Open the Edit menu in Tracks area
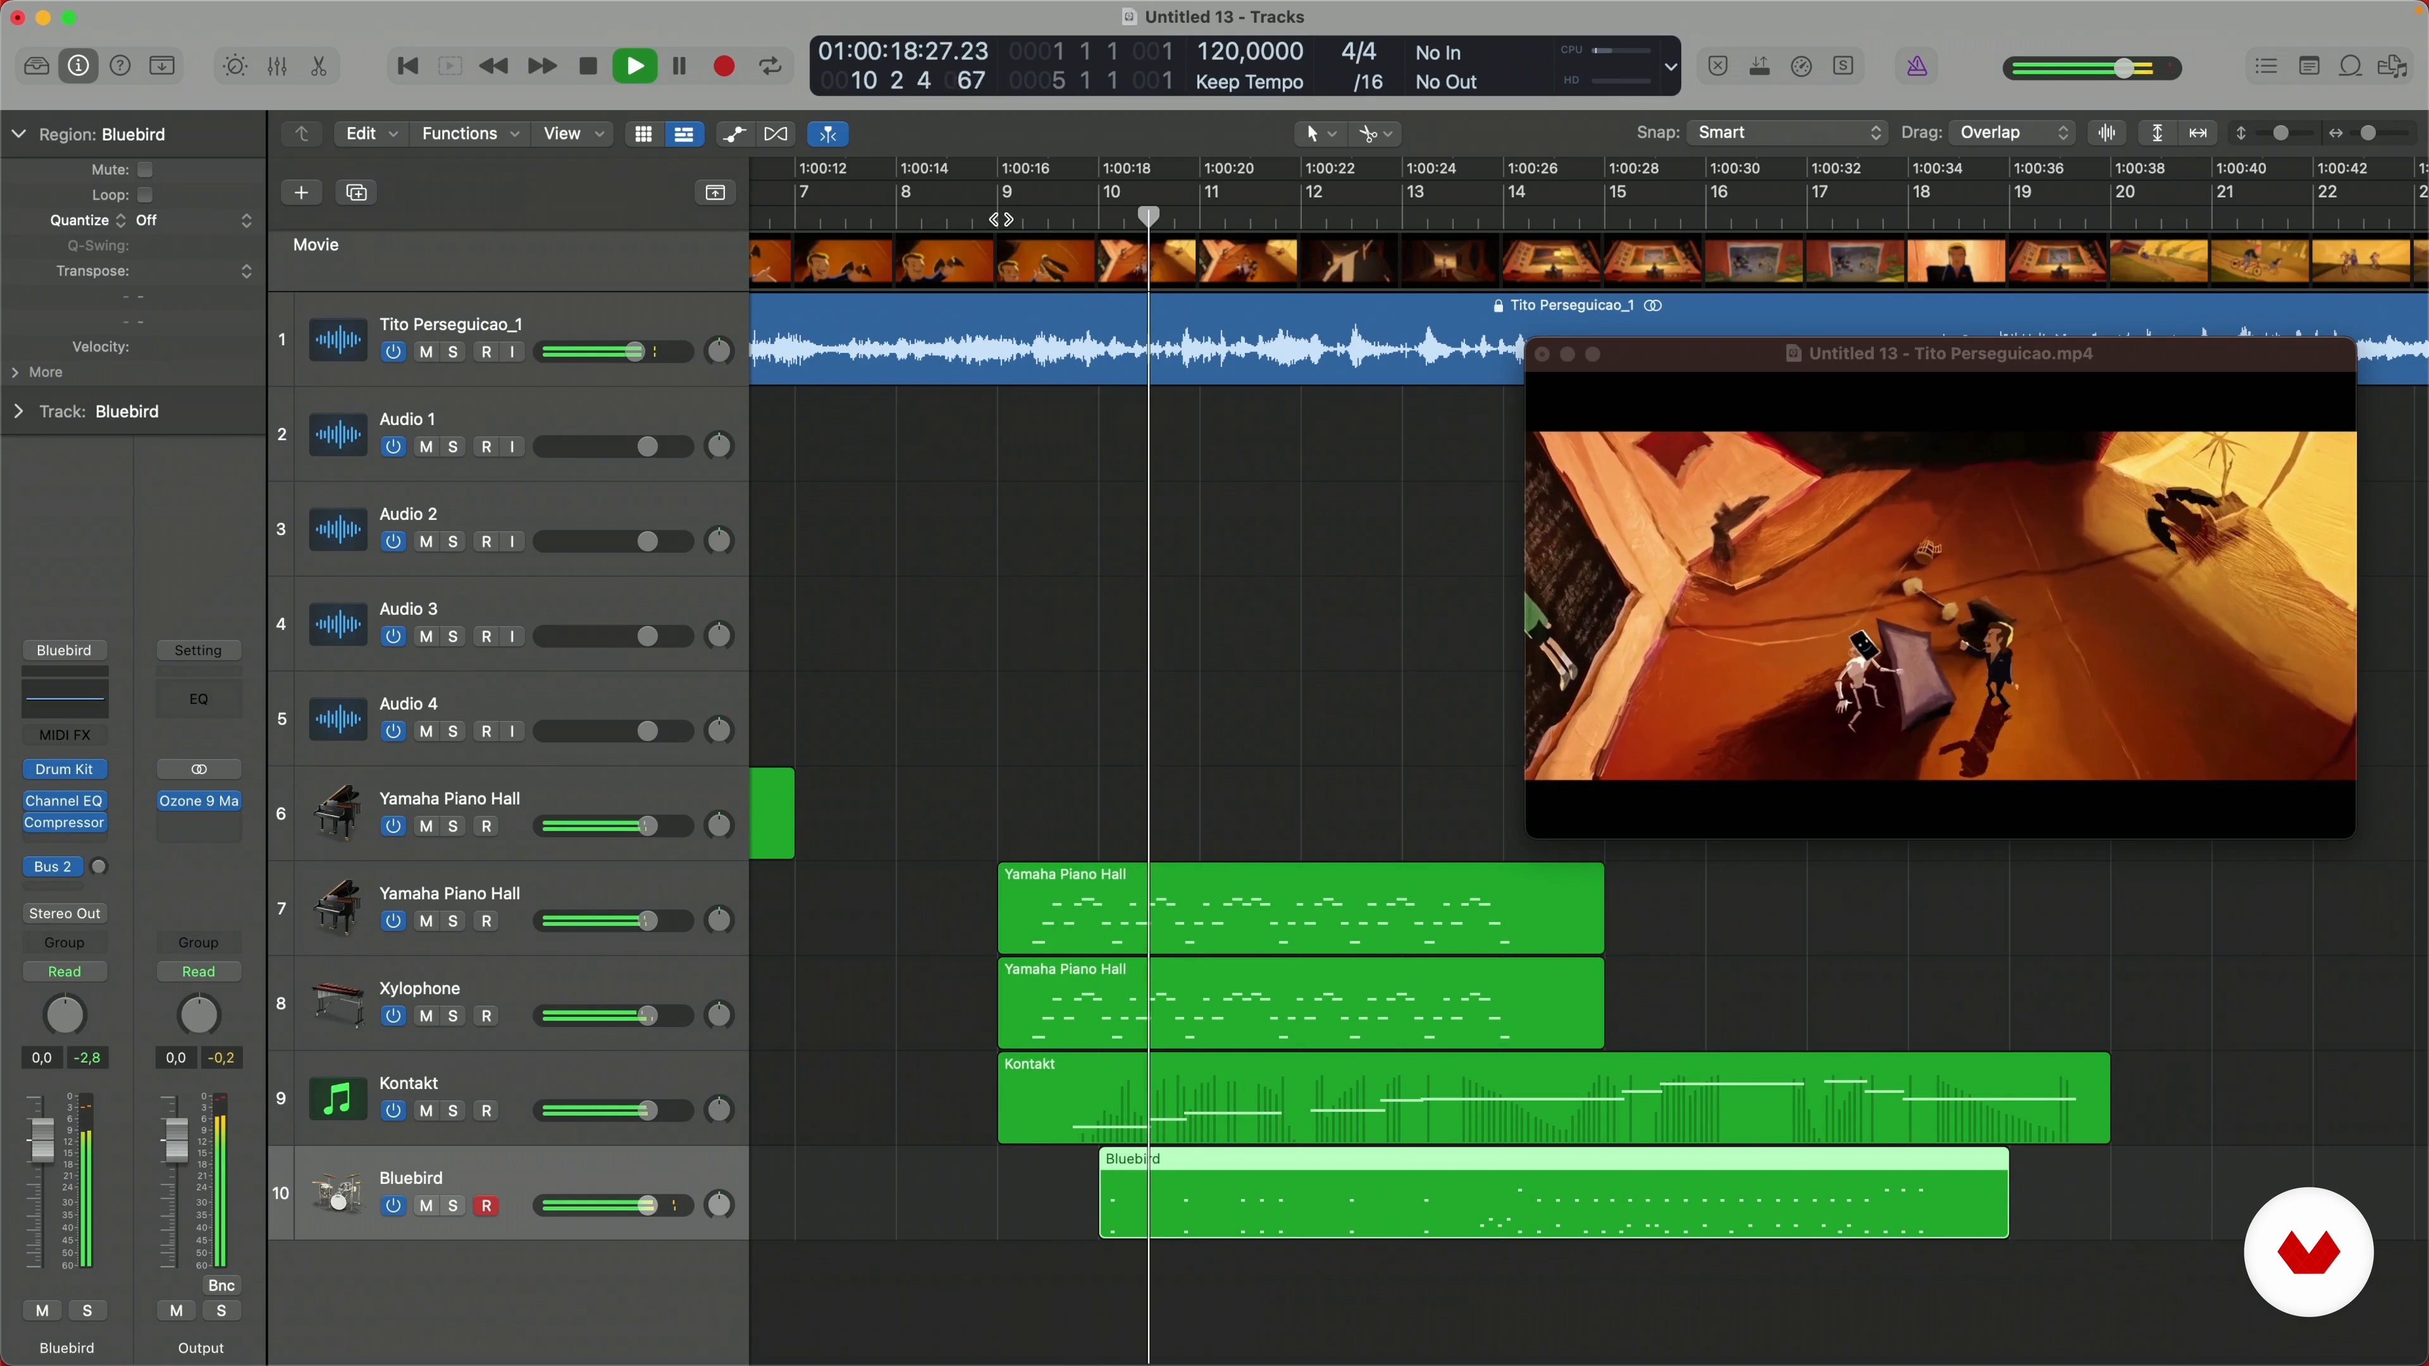 point(371,134)
